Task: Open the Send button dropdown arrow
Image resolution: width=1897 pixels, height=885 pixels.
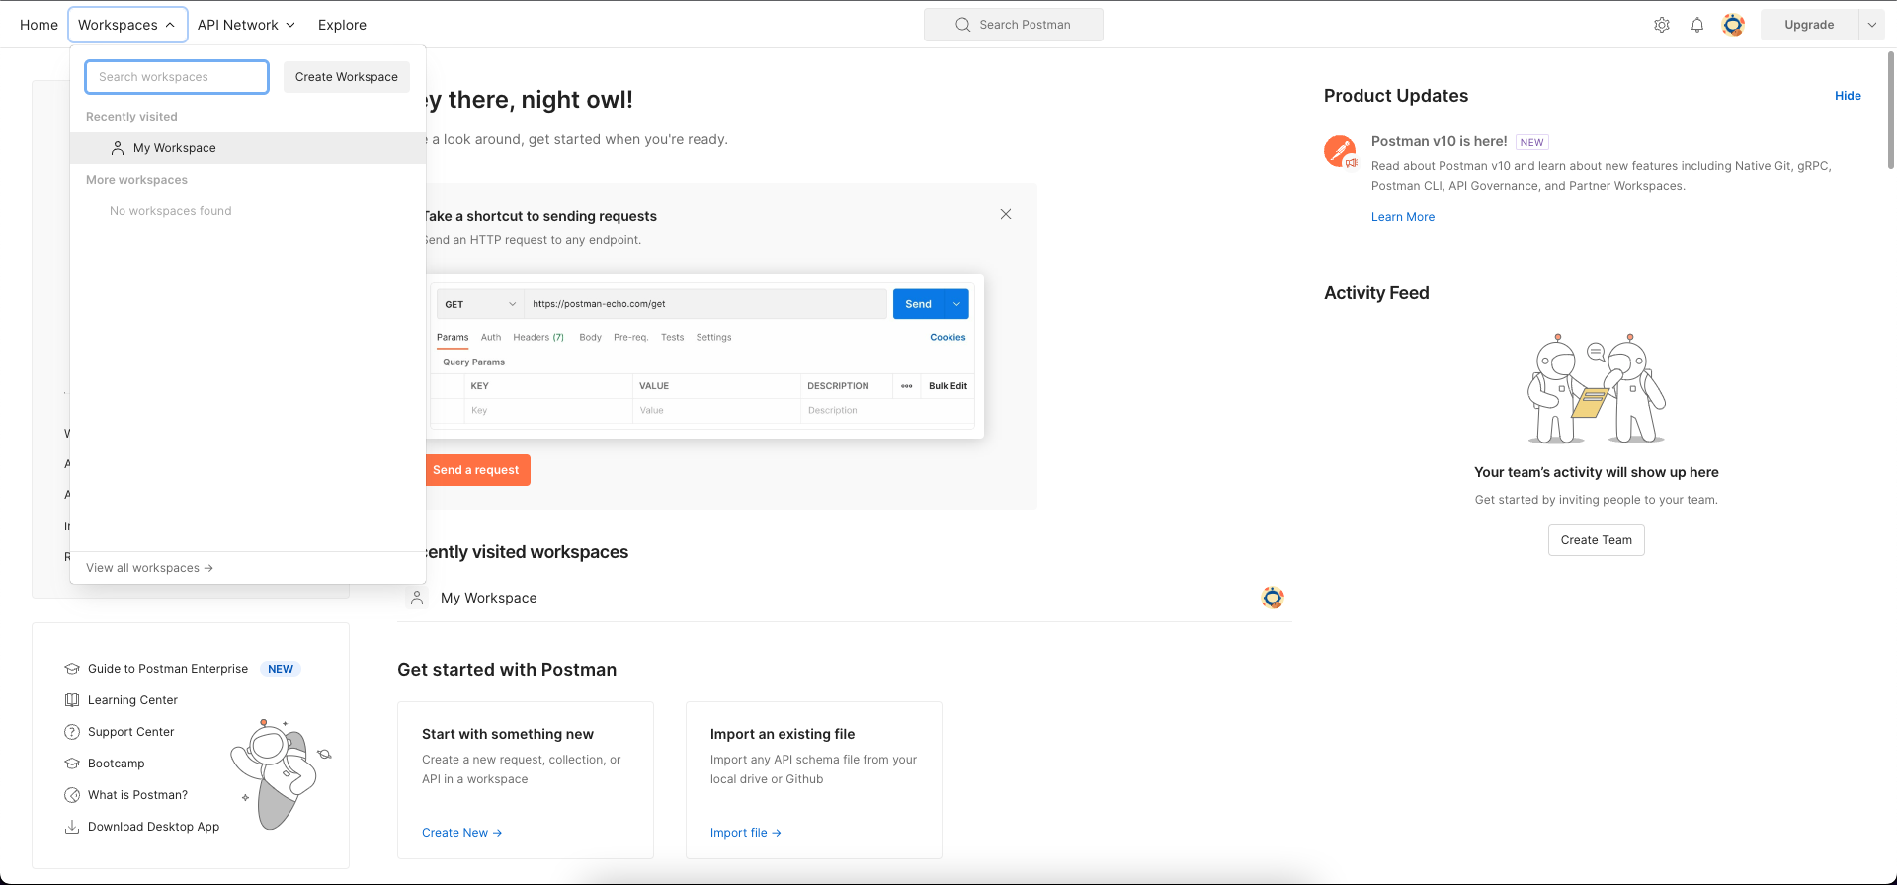Action: (956, 304)
